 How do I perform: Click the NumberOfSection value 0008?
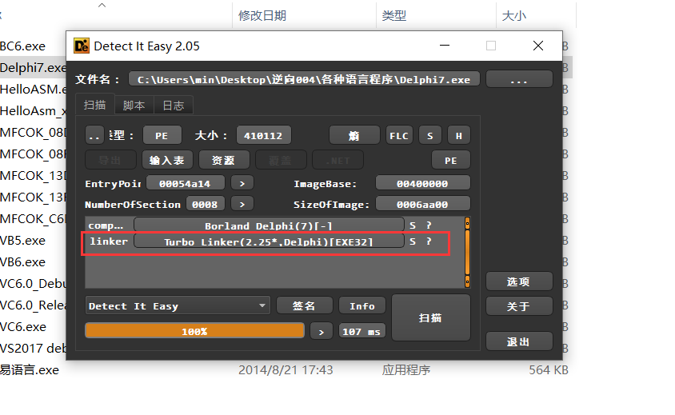(205, 204)
